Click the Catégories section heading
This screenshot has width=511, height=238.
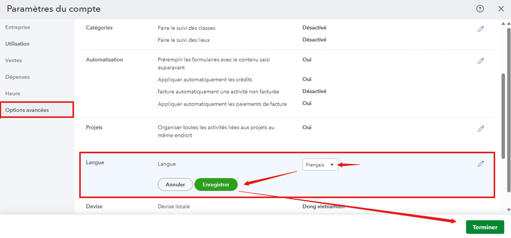(99, 28)
